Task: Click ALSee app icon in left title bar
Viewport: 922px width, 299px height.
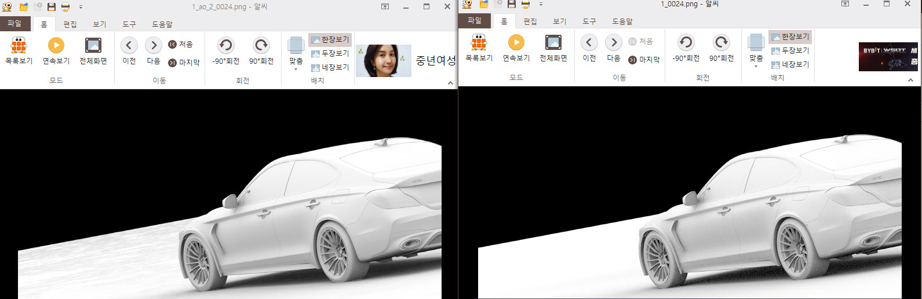Action: [8, 7]
